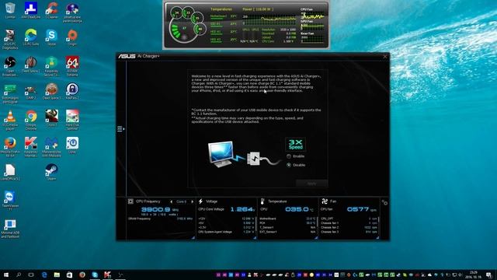Open the ASUS sidebar menu icon

point(121,129)
